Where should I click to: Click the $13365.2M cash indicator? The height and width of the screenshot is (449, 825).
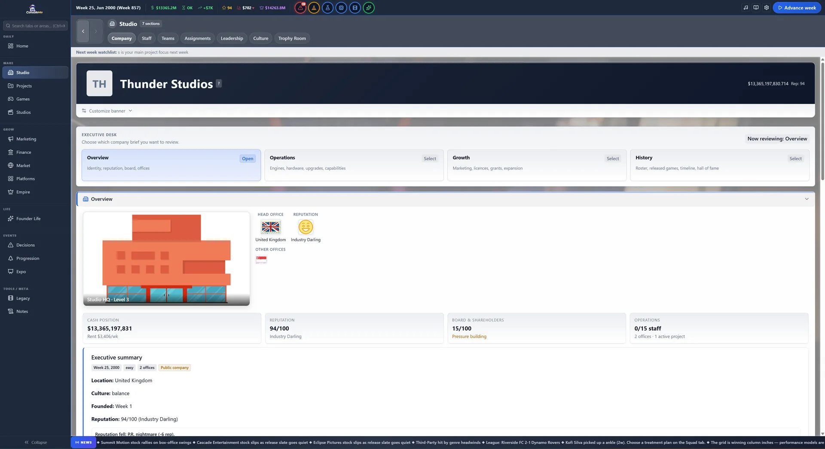[163, 8]
